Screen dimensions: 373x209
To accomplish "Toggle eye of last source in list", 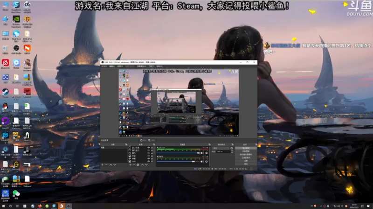I will tap(149, 161).
